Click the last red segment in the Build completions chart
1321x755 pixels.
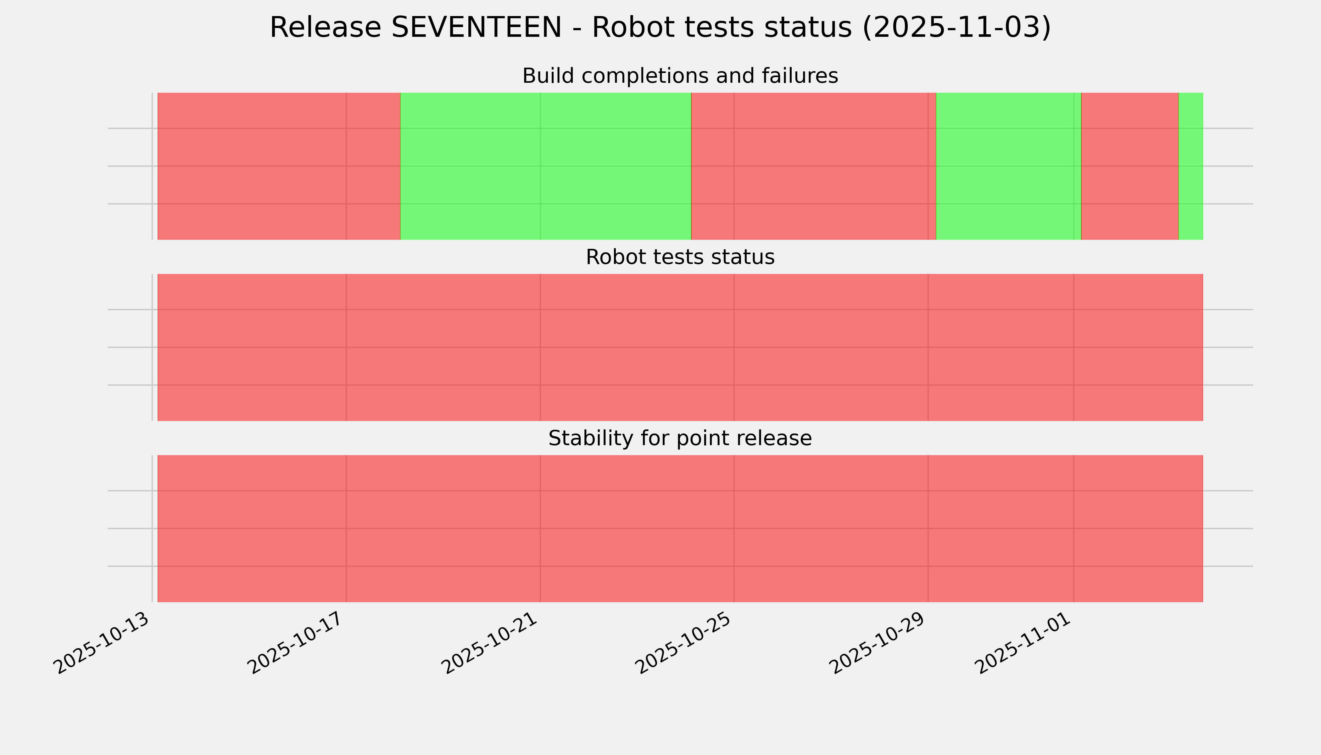point(1130,166)
